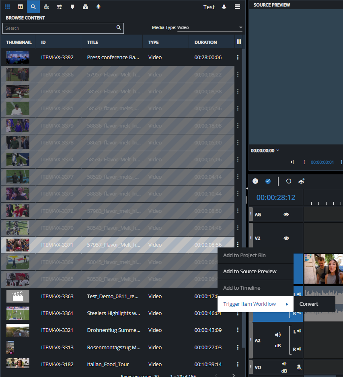Click the undo/revert timeline icon
The image size is (343, 377).
coord(288,181)
